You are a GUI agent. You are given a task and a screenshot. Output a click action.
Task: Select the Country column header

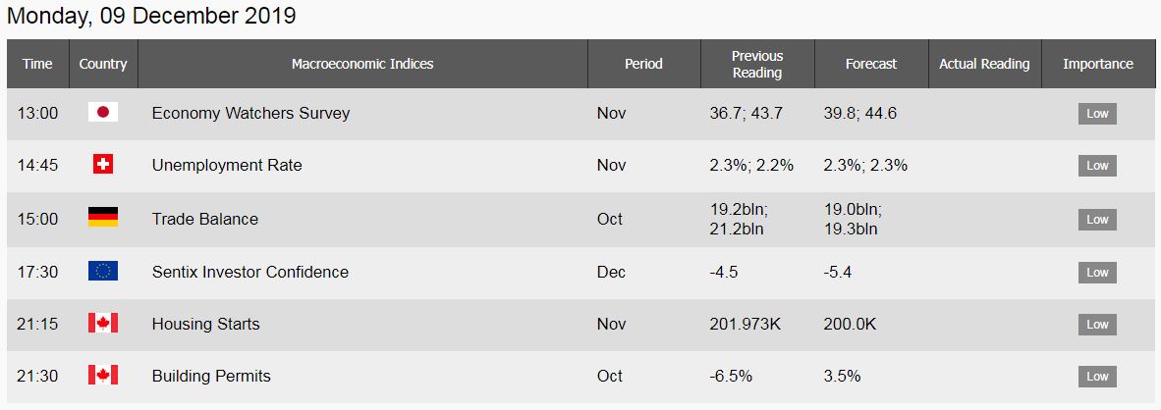pyautogui.click(x=103, y=64)
